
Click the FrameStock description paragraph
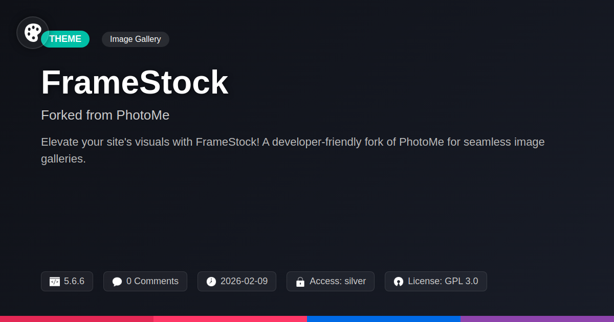[x=293, y=150]
